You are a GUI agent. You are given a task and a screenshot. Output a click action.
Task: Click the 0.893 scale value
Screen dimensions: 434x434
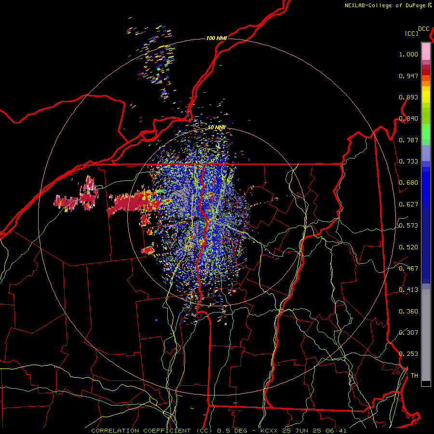pyautogui.click(x=408, y=97)
